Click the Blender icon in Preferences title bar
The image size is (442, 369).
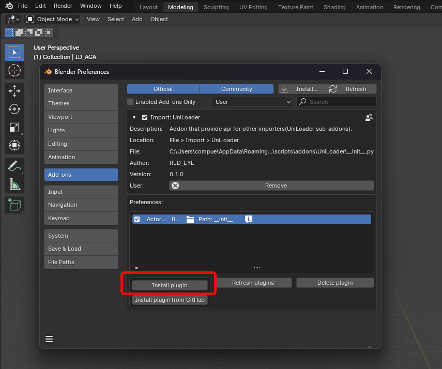[48, 72]
